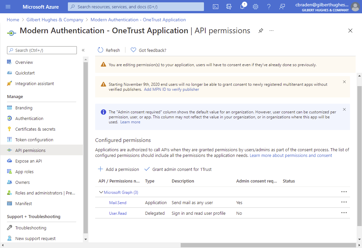The height and width of the screenshot is (248, 362).
Task: Open the notifications bell
Action: click(242, 7)
